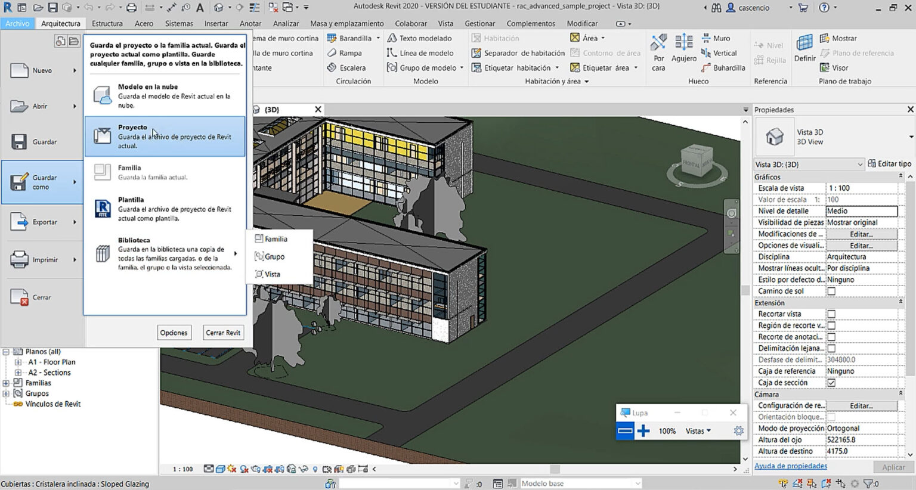Click the Escala de vista value field
Screen dimensions: 916x490
861,188
